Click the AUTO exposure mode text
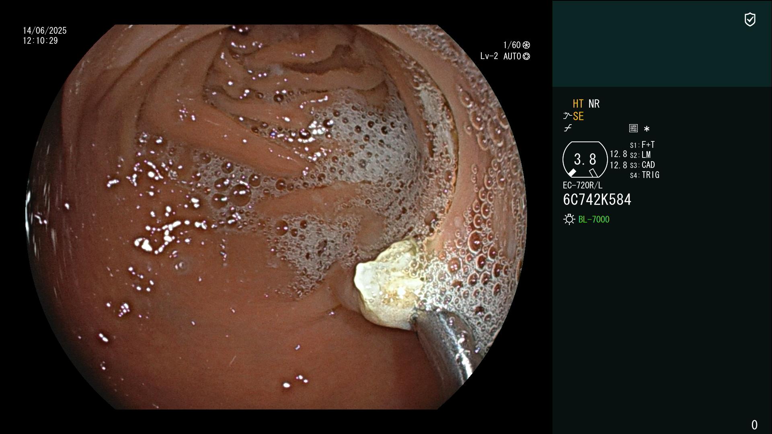772x434 pixels. click(512, 56)
